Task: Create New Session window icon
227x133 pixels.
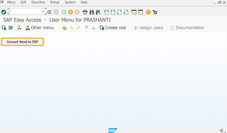Action: (x=134, y=12)
